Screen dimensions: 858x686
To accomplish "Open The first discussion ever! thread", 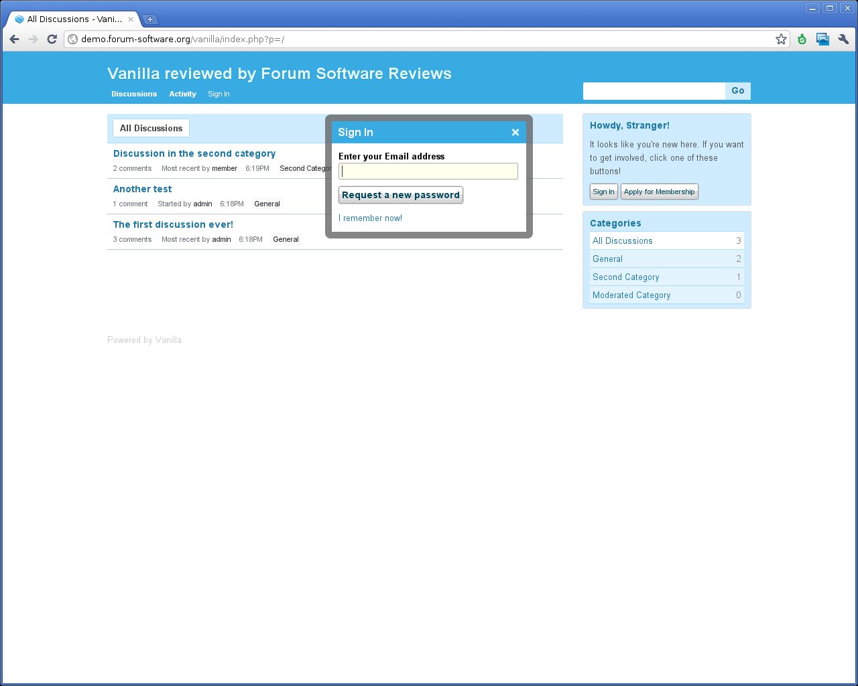I will (173, 224).
